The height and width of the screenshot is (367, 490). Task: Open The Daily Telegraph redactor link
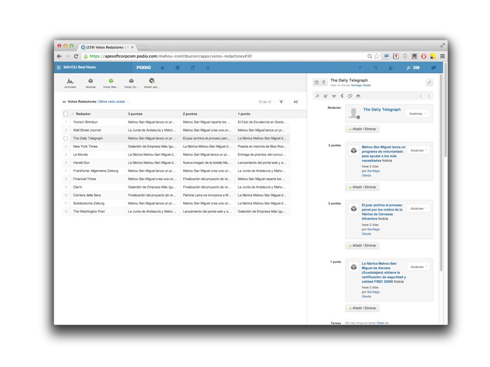point(382,110)
